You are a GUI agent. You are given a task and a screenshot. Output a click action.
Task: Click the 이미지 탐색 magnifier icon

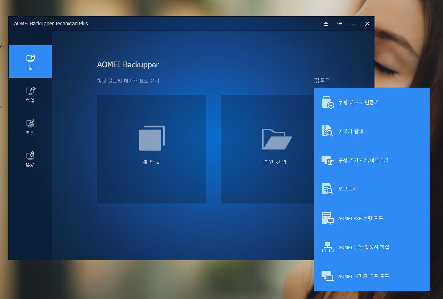point(328,131)
